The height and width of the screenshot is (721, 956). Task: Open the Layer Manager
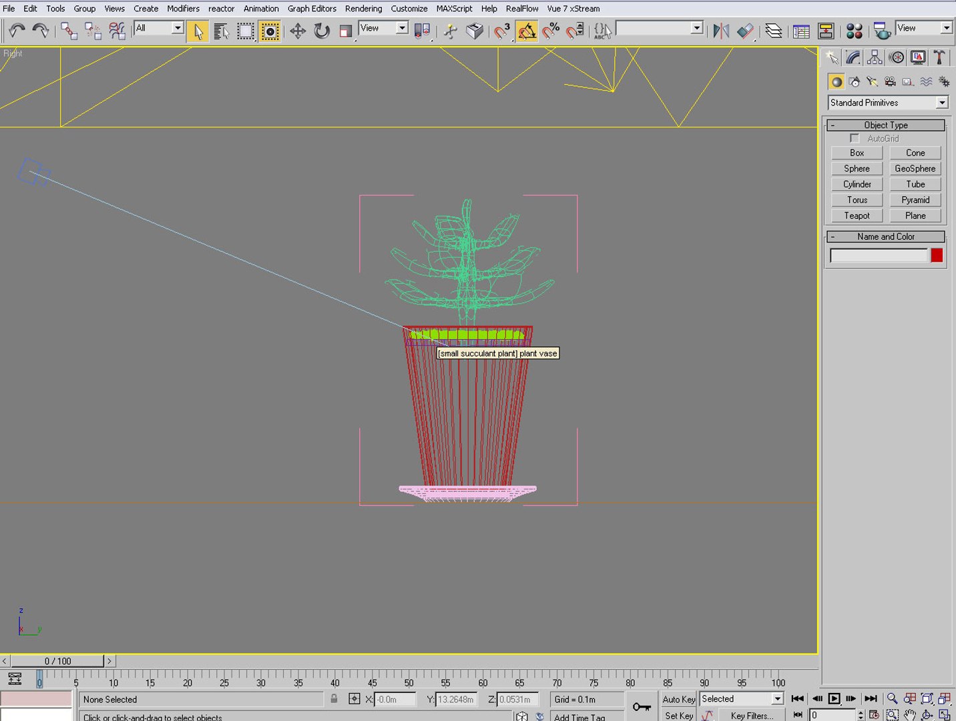coord(773,31)
